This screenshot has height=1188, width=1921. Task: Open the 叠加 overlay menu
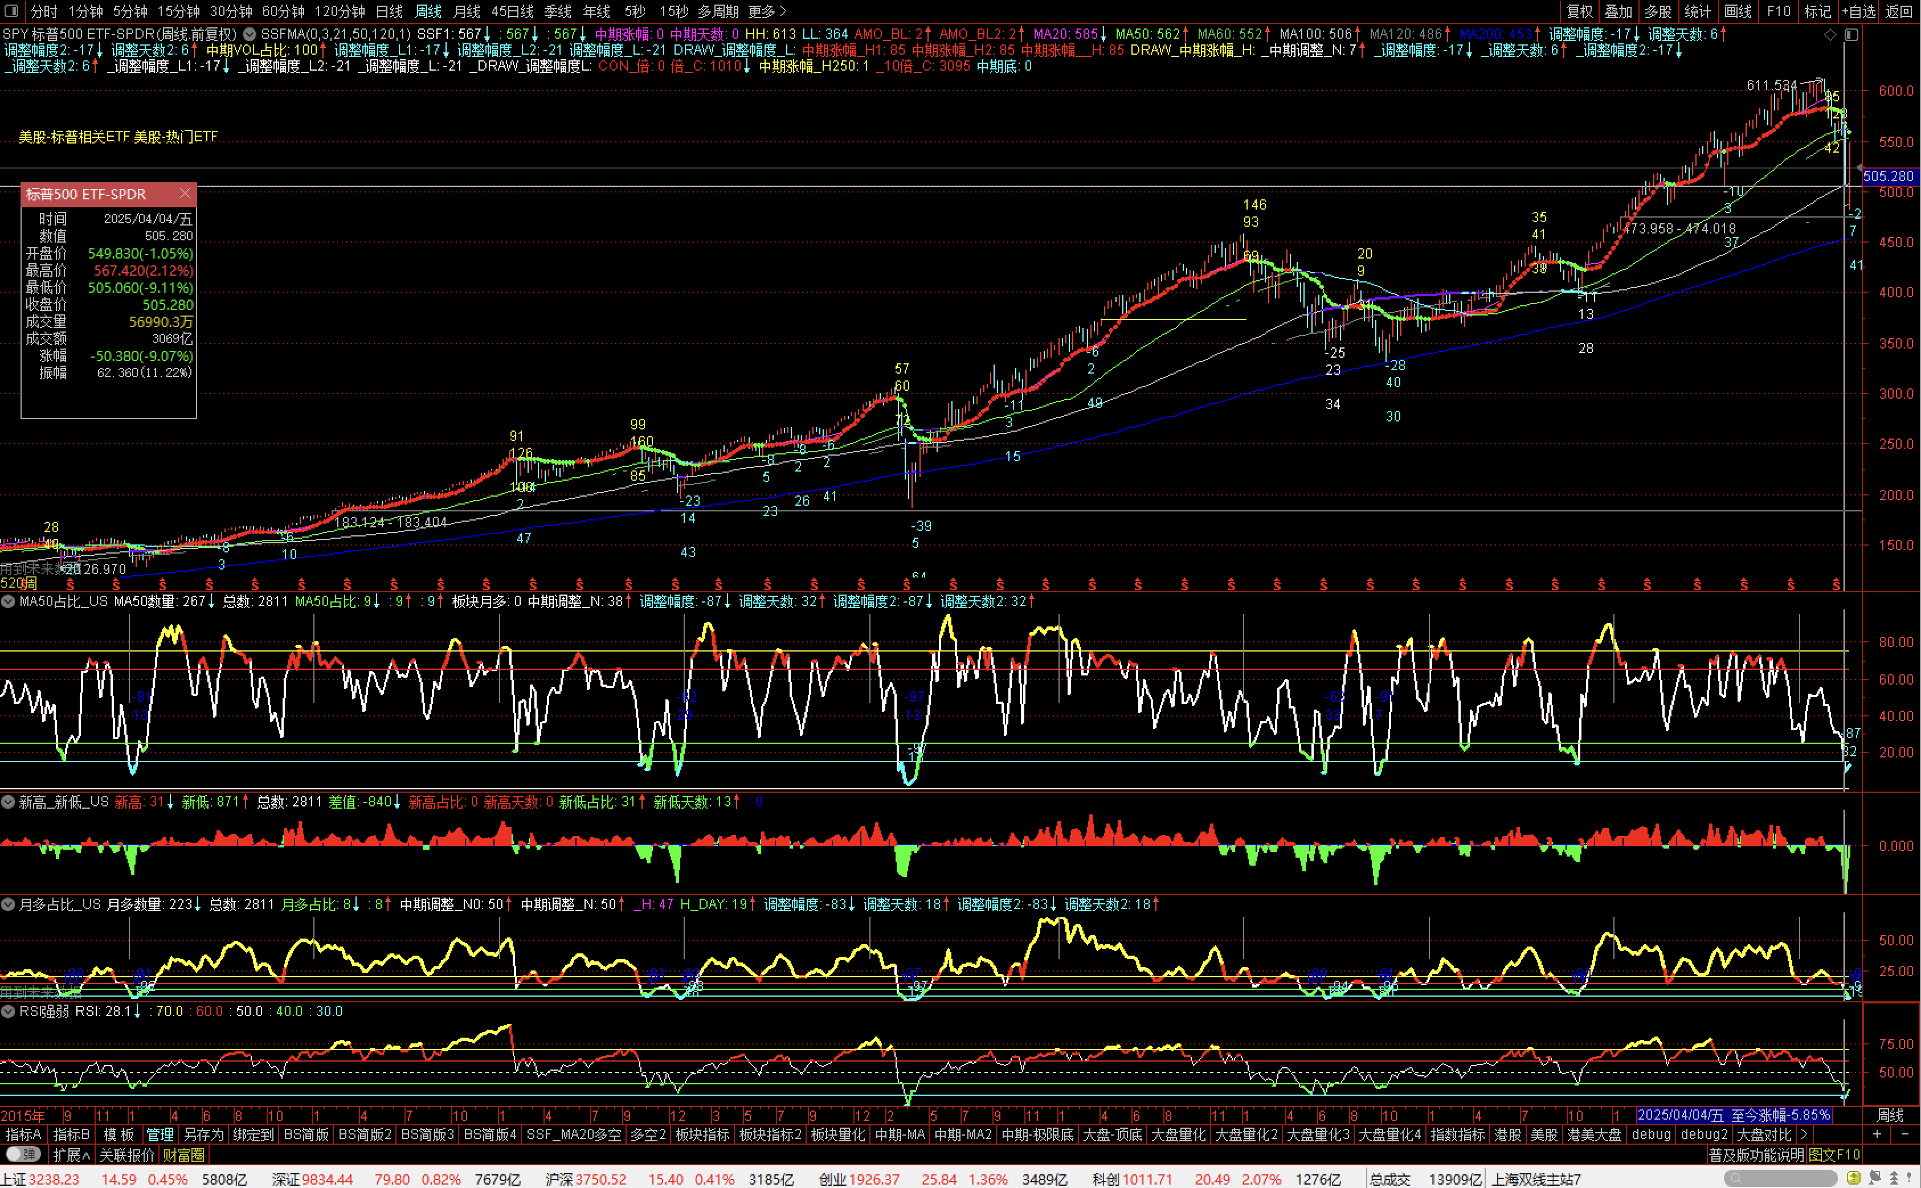tap(1618, 11)
